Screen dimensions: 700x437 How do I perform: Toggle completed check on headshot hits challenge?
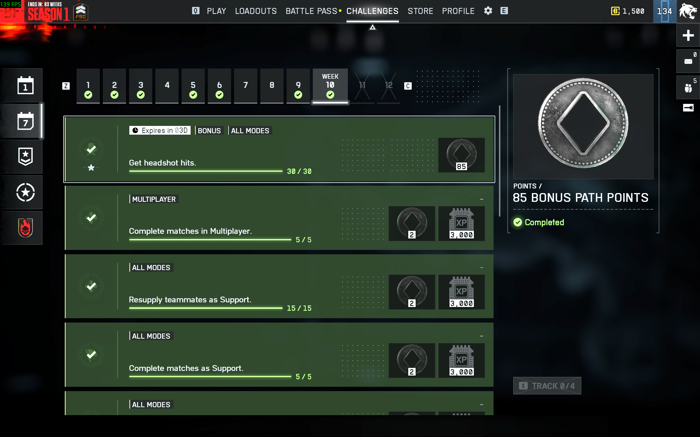pyautogui.click(x=91, y=149)
